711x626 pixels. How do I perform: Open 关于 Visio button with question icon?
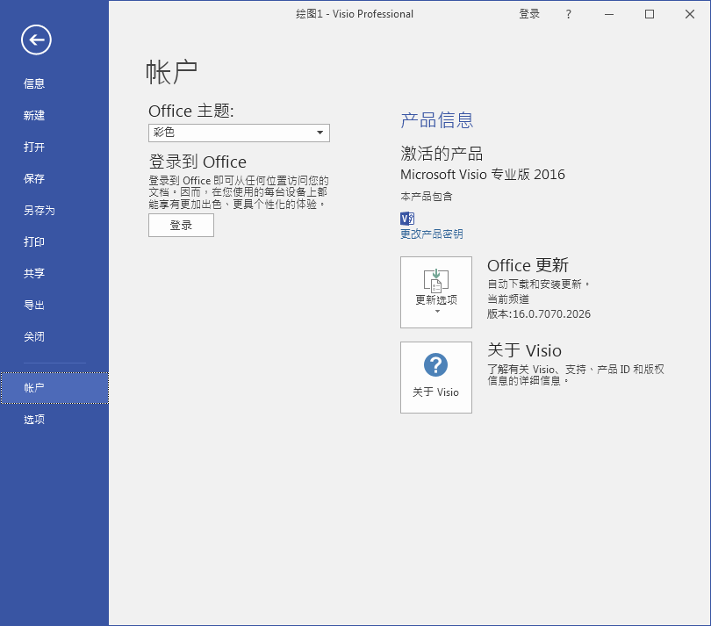pos(435,377)
